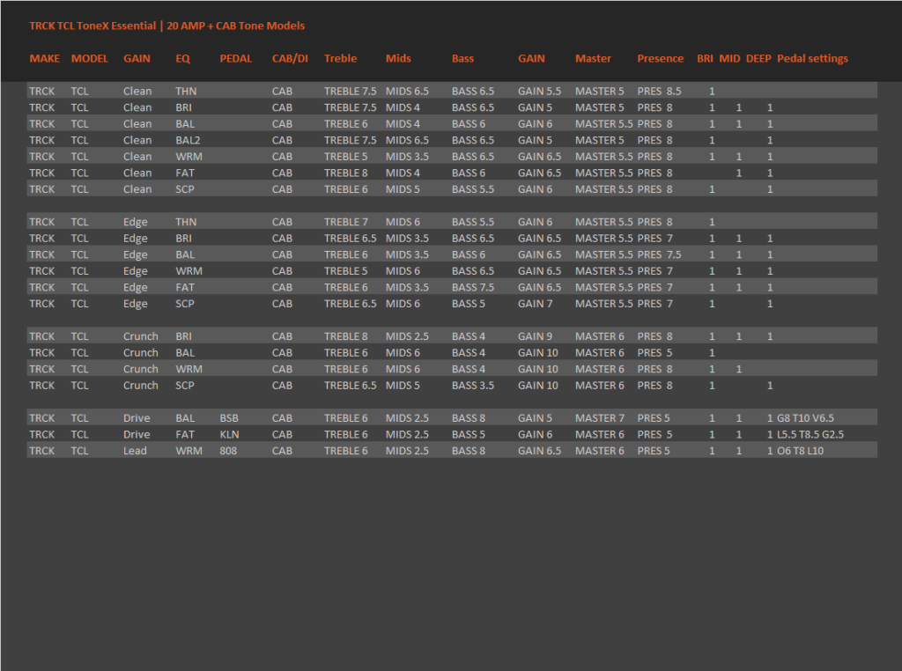Select 'WRM' in the Crunch WRM row
Image resolution: width=902 pixels, height=671 pixels.
189,369
